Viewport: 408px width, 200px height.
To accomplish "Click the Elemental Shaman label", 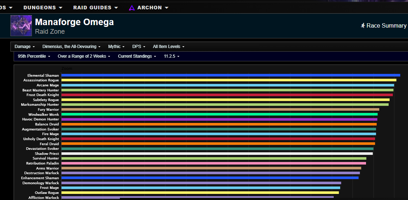I will (x=43, y=75).
